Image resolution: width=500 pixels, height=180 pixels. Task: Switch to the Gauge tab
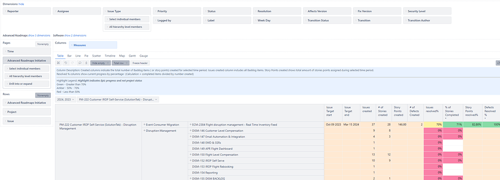tap(144, 56)
